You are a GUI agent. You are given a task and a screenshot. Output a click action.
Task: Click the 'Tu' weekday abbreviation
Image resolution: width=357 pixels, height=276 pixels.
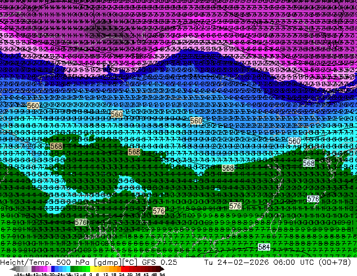click(208, 262)
